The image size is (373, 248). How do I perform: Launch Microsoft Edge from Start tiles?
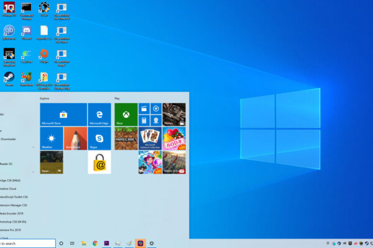point(99,115)
